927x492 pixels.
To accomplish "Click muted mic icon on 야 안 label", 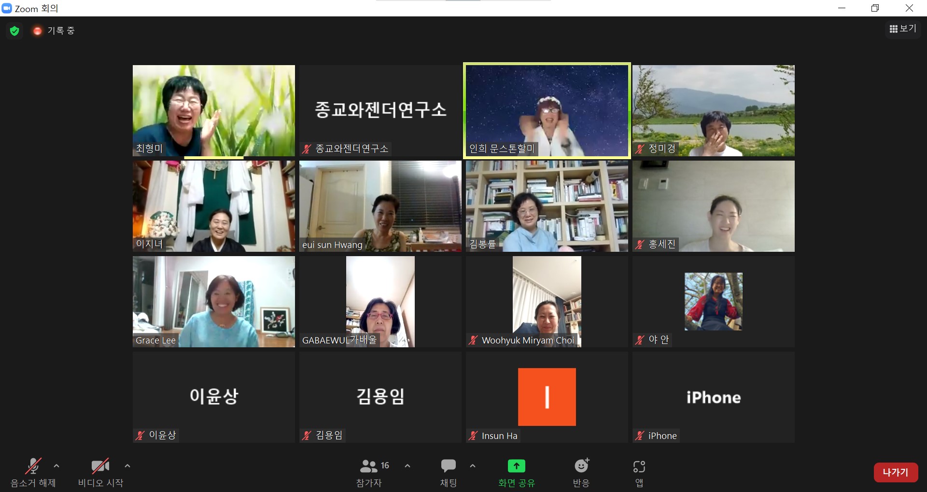I will (640, 340).
